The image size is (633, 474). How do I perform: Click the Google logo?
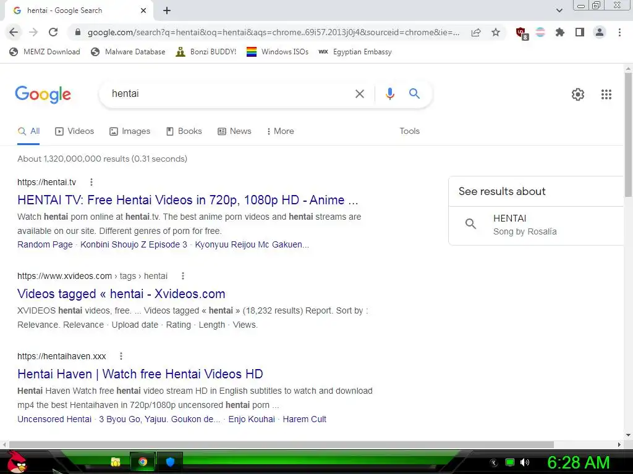click(x=43, y=94)
